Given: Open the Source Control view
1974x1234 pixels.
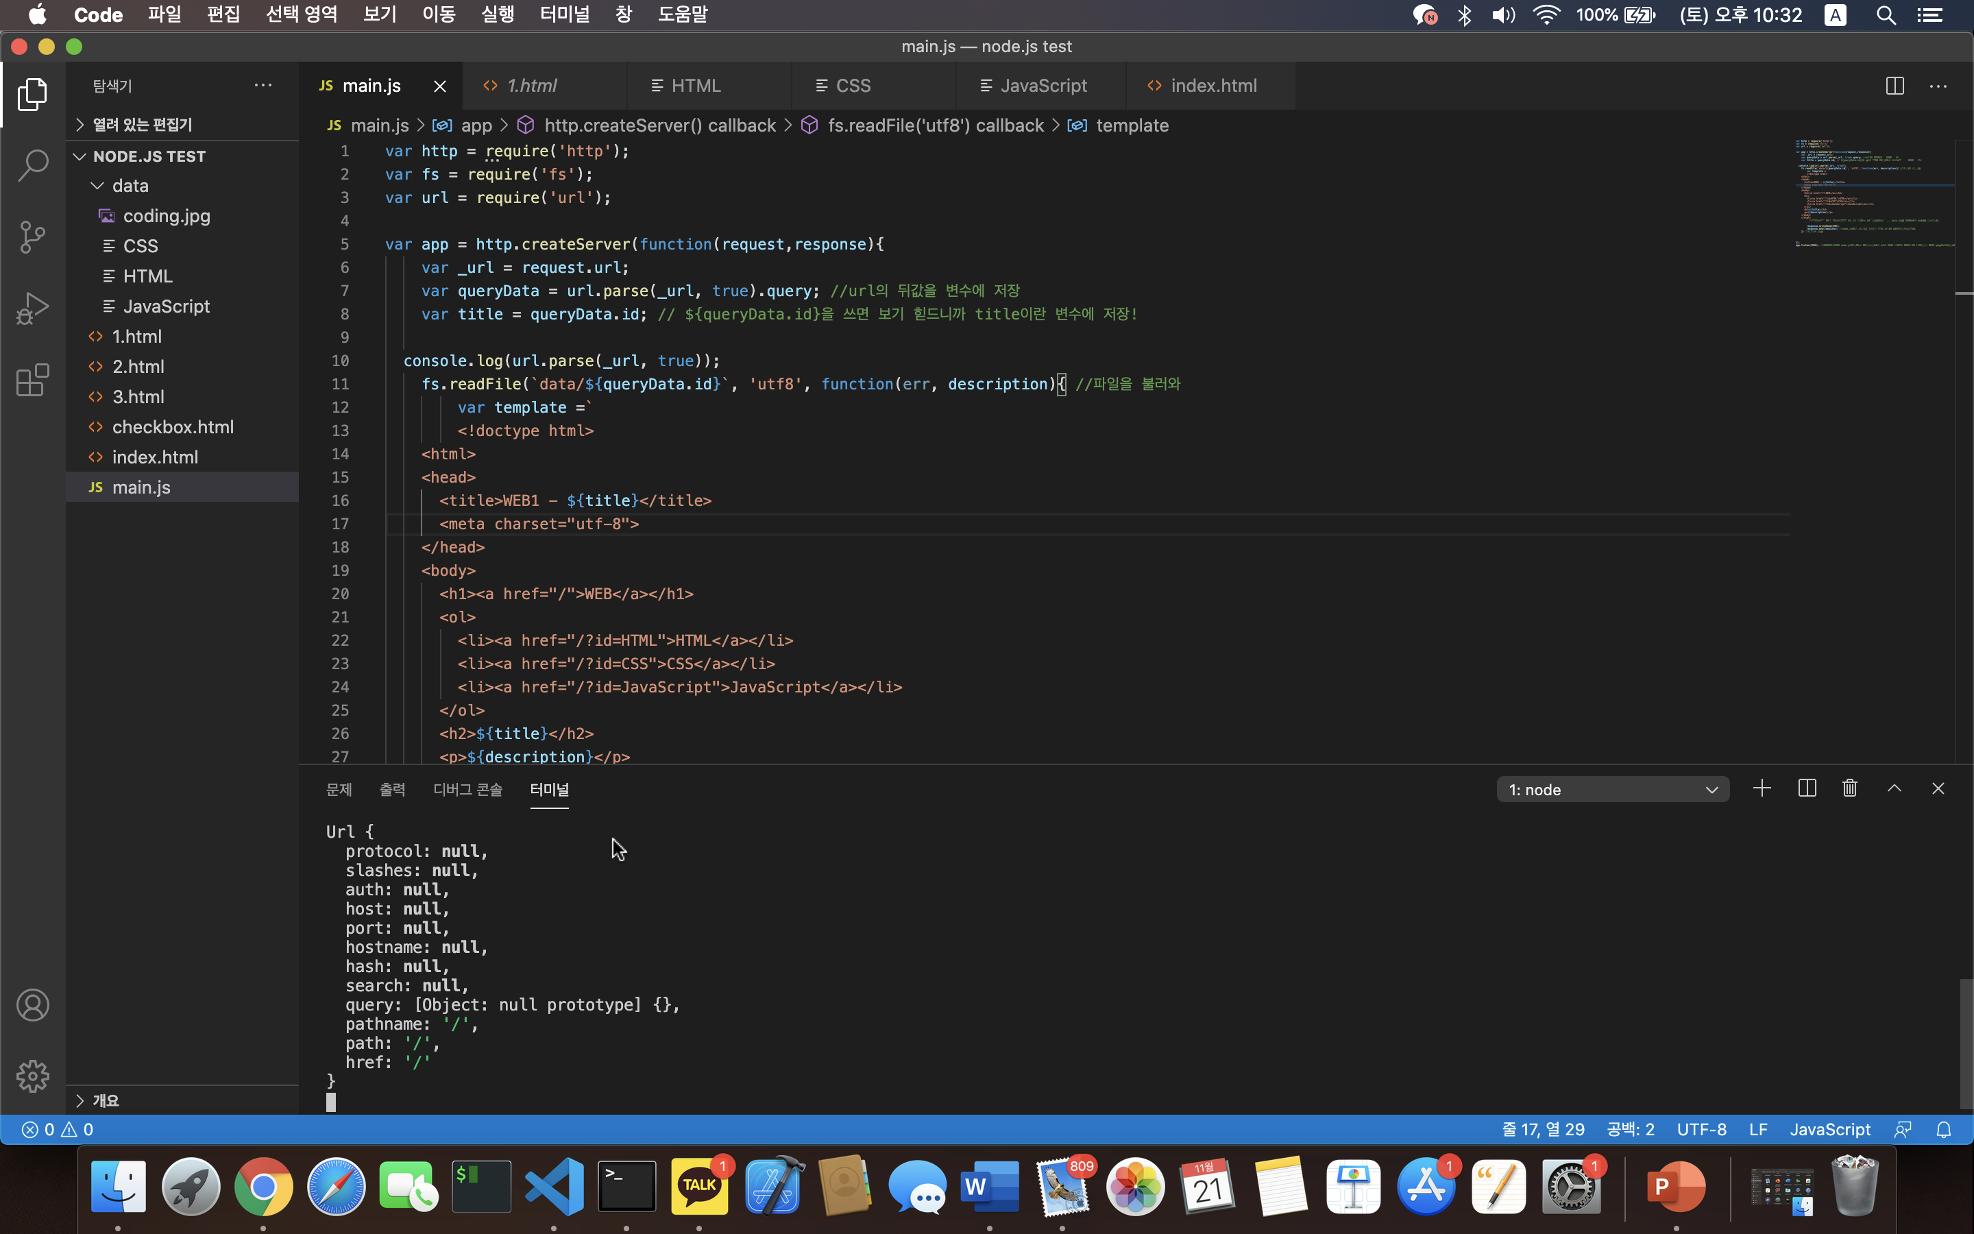Looking at the screenshot, I should [33, 237].
